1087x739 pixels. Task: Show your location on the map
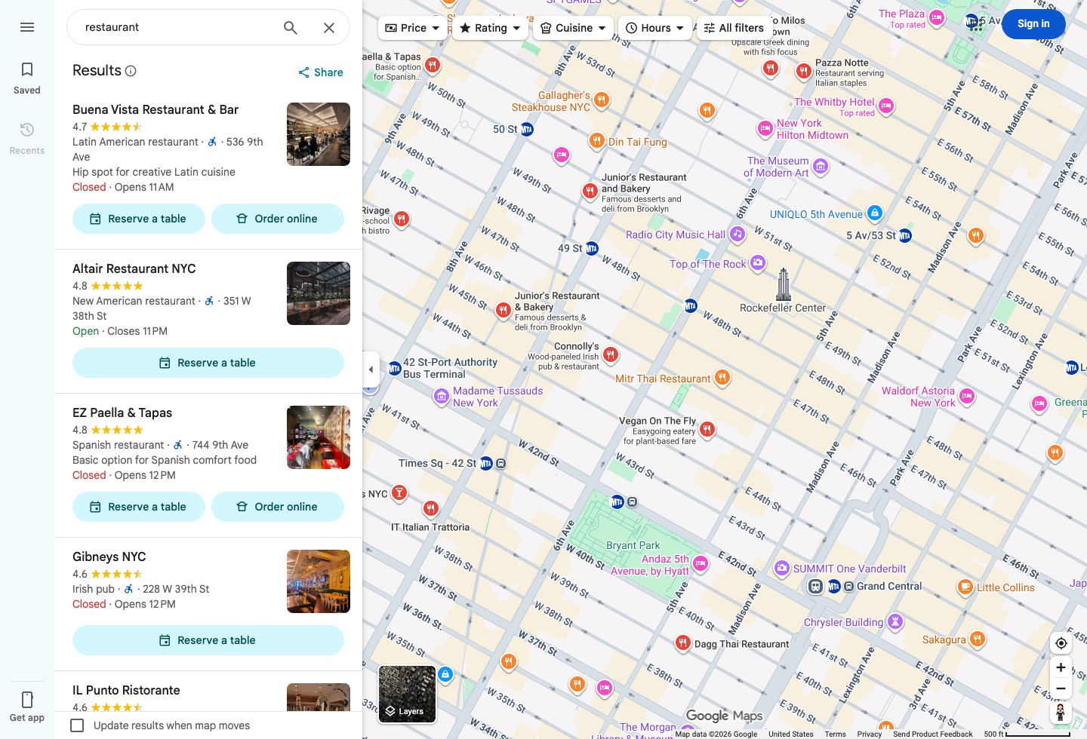[1061, 643]
